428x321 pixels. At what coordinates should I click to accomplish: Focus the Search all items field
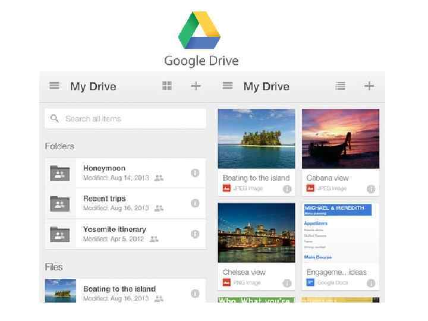[125, 118]
